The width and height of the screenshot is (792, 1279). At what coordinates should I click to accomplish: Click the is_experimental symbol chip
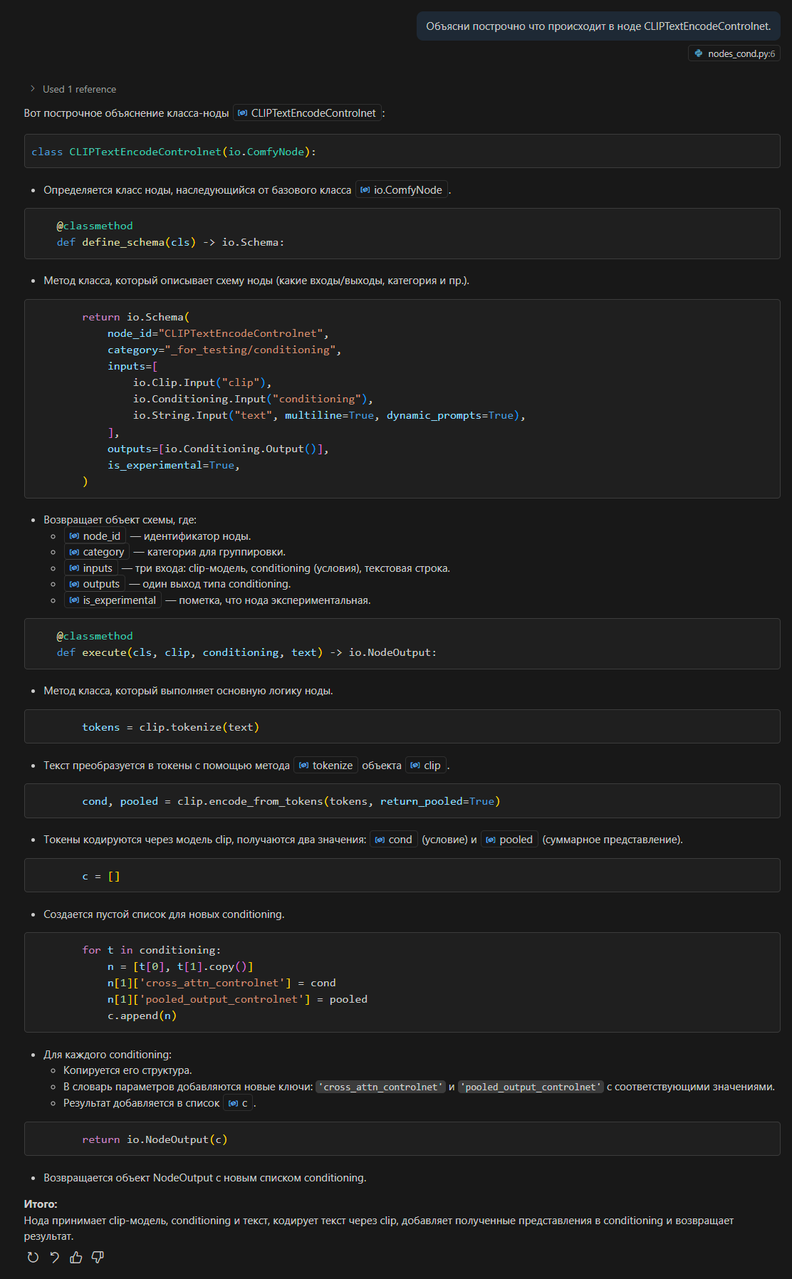click(x=113, y=600)
